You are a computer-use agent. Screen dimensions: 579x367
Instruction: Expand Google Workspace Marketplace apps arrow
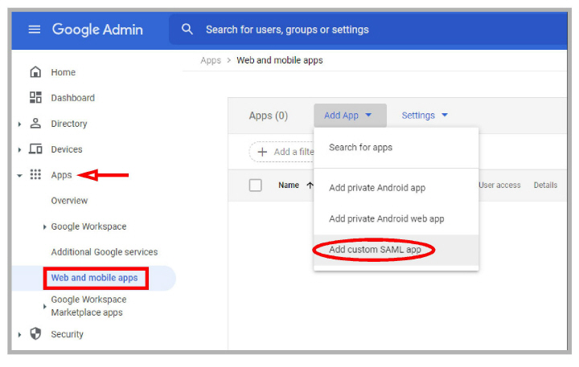coord(44,306)
